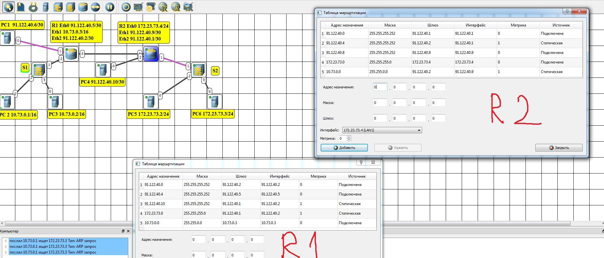
Task: Increase Метрика value in R2 dialog
Action: pos(349,137)
